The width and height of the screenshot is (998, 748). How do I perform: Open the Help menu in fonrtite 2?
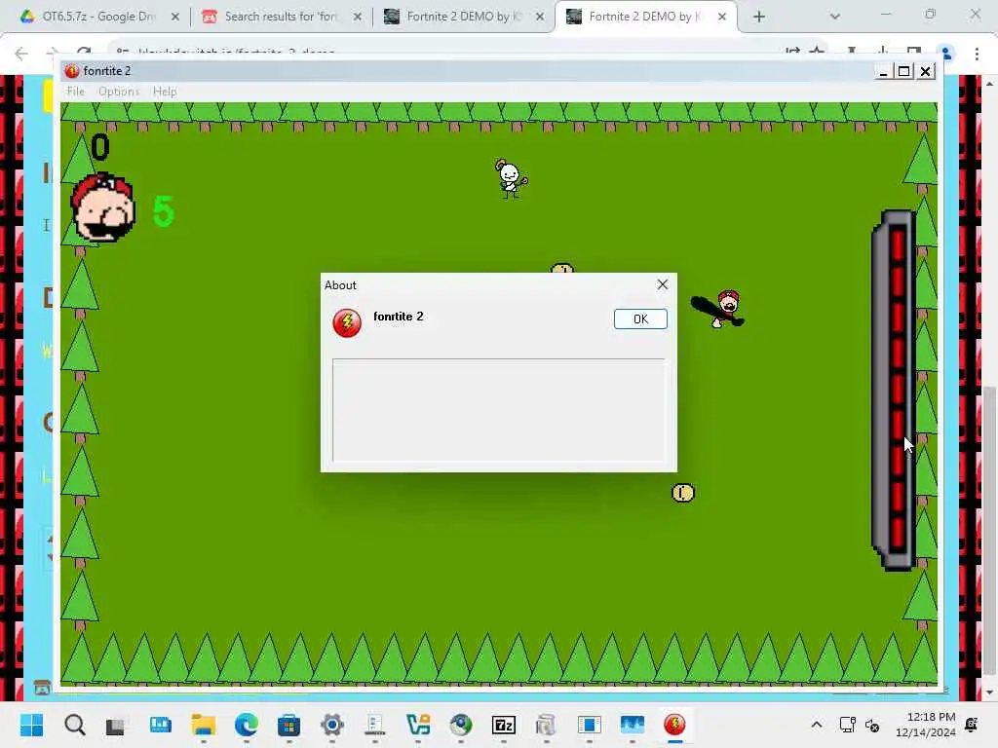(x=164, y=92)
